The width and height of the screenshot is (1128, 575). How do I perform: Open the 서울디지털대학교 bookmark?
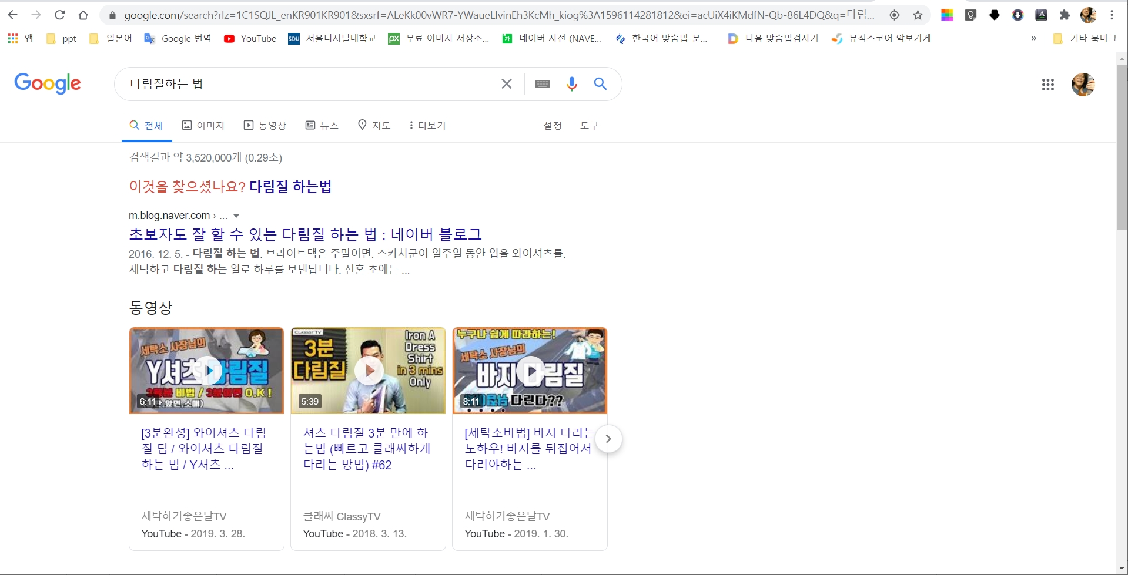[332, 39]
